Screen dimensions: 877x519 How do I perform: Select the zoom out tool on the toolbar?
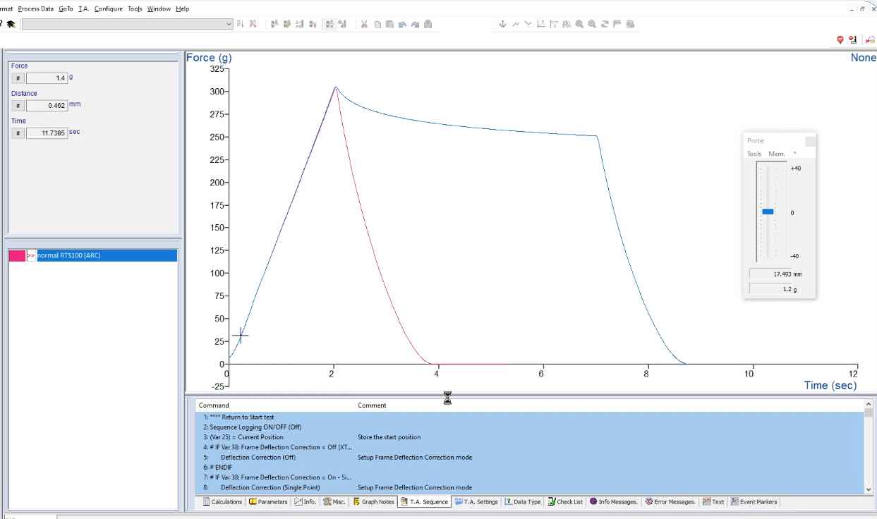(x=593, y=23)
